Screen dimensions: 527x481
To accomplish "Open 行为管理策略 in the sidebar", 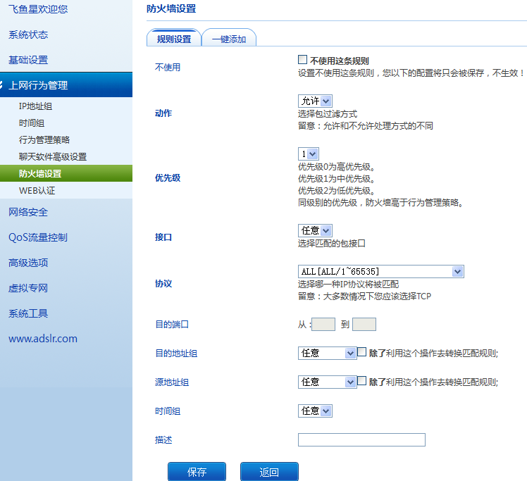I will coord(44,139).
